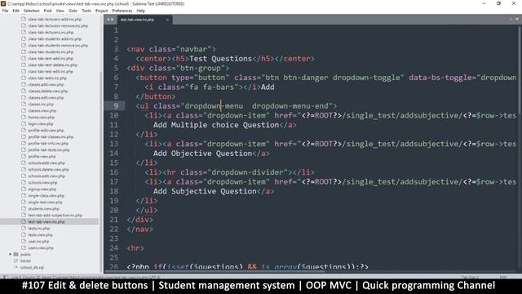The width and height of the screenshot is (522, 294).
Task: Open user.inc.php in sidebar
Action: pyautogui.click(x=38, y=242)
